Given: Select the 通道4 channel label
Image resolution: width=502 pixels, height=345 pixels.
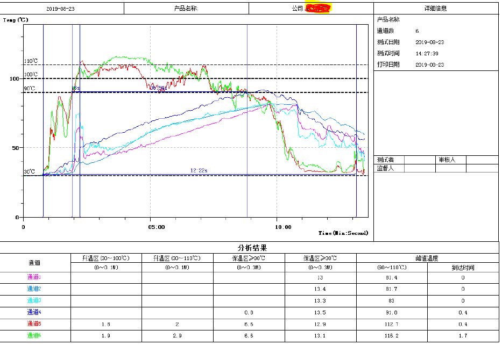Looking at the screenshot, I should point(34,312).
